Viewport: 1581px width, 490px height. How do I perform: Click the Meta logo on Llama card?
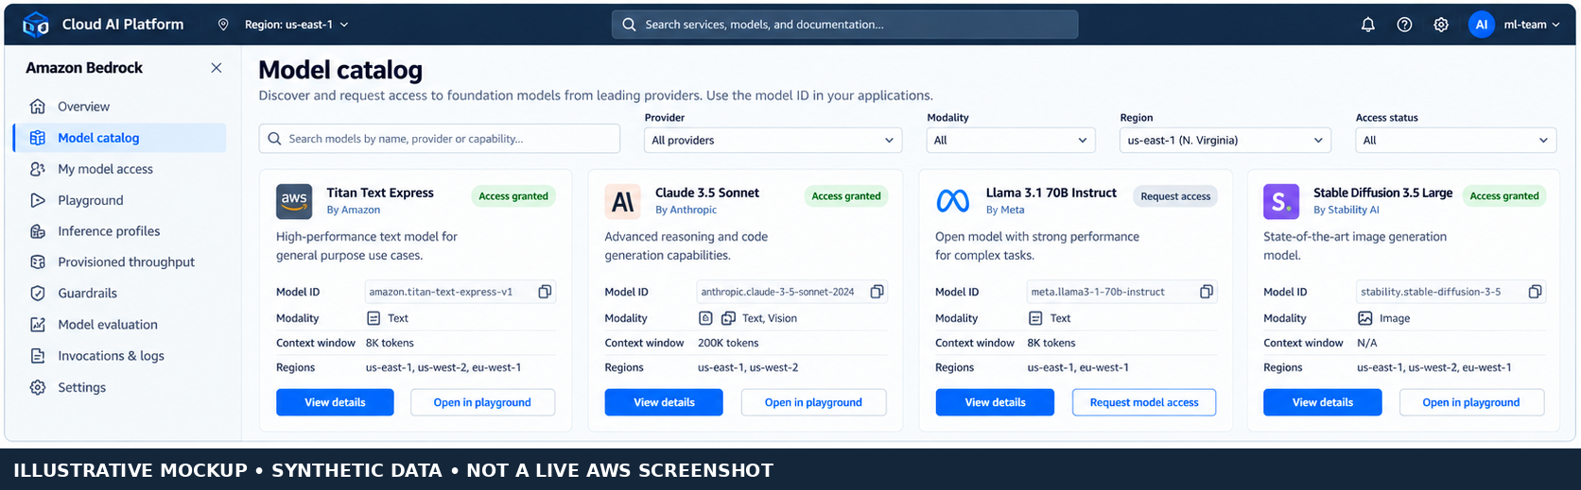tap(953, 201)
